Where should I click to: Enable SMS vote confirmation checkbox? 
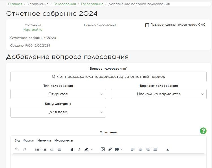pos(147,25)
